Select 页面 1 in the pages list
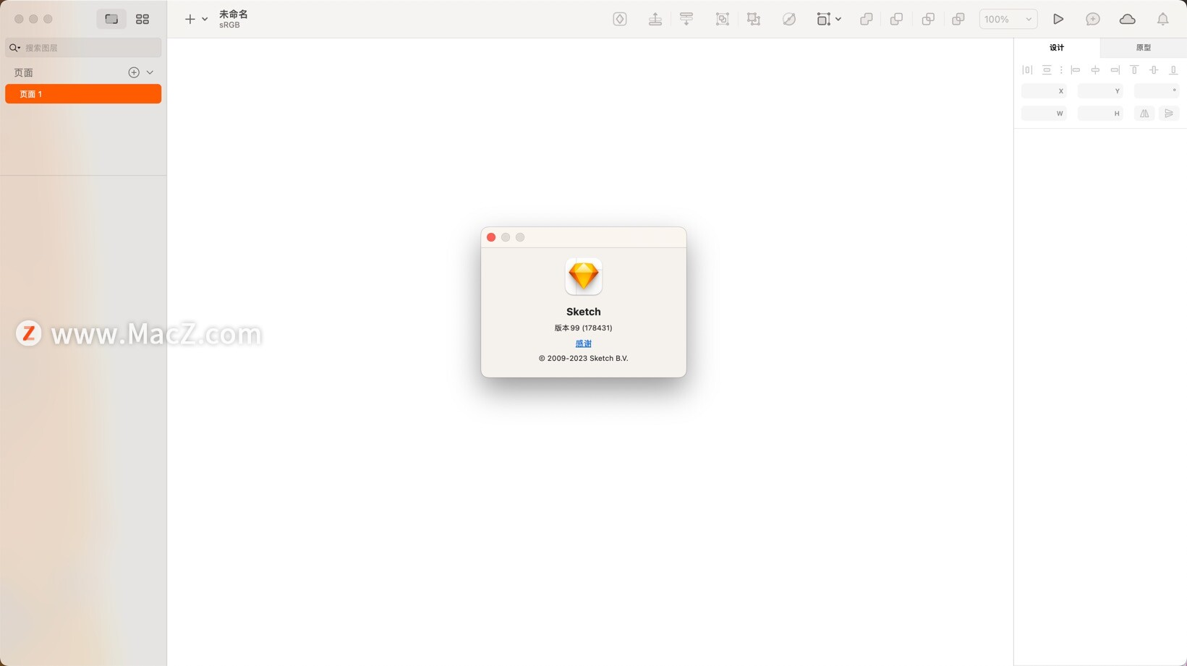 tap(83, 94)
